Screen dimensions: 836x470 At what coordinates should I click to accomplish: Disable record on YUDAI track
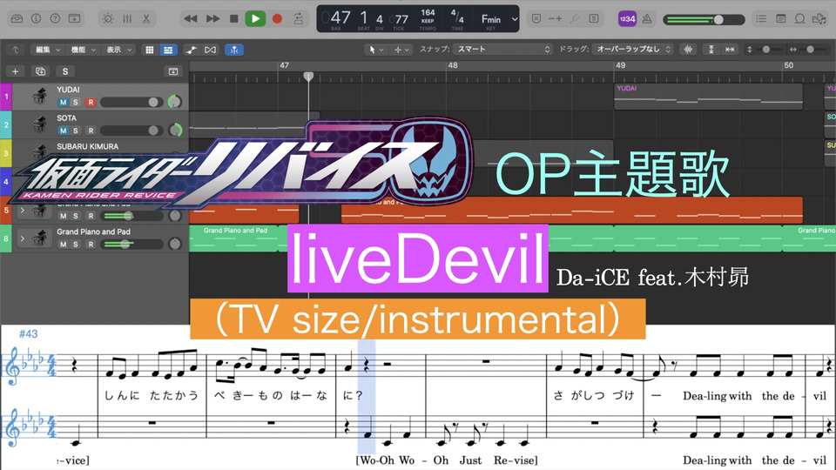91,103
